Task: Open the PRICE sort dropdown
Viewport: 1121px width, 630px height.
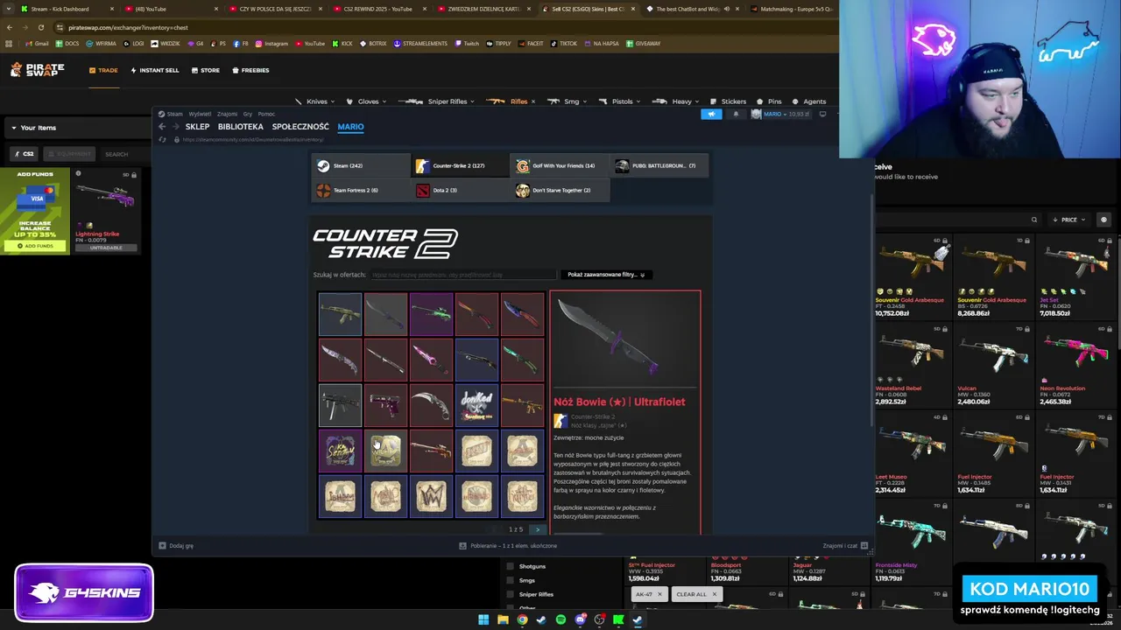Action: click(x=1068, y=220)
